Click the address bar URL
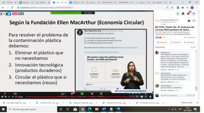The height and width of the screenshot is (113, 204). 47,8
